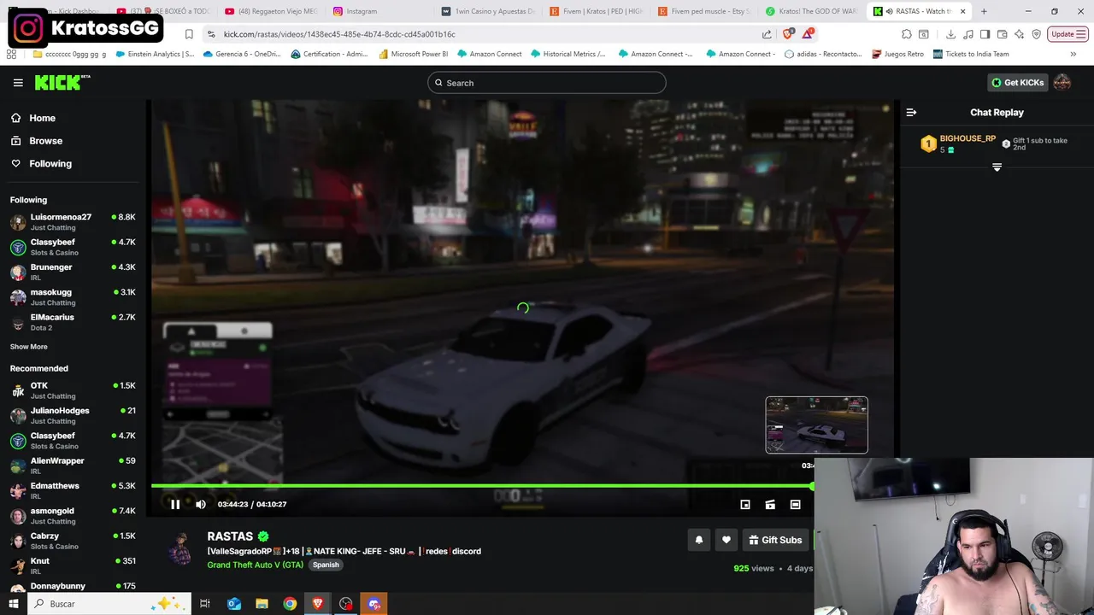
Task: Click Gift Subs button
Action: coord(775,540)
